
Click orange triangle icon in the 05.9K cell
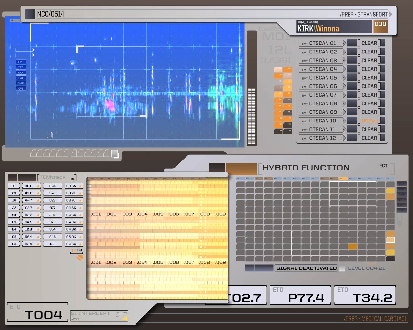tap(80, 237)
